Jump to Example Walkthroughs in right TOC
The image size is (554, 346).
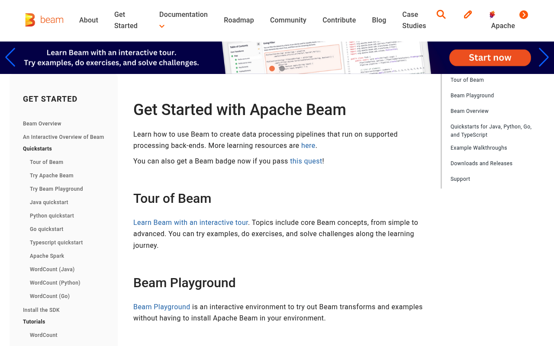tap(479, 148)
